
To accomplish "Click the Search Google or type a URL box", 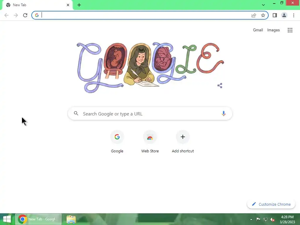I will tap(150, 114).
